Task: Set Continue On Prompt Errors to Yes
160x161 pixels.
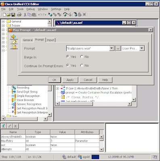Action: (x=68, y=66)
